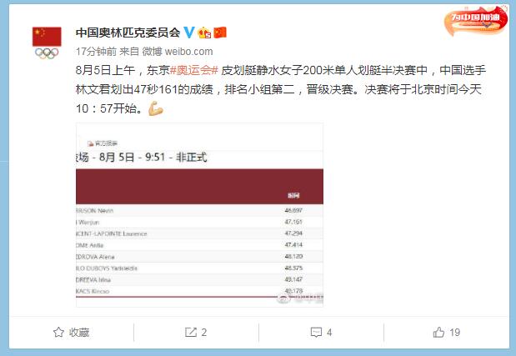Click the comment count 4
Image resolution: width=516 pixels, height=356 pixels.
329,333
